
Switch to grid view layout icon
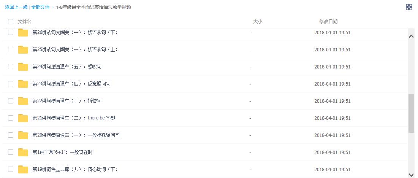click(408, 7)
